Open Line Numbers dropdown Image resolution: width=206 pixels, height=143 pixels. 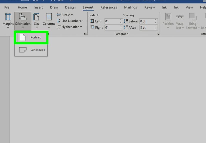pyautogui.click(x=70, y=21)
